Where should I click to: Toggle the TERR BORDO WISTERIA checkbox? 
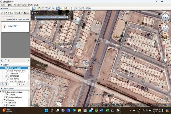click(x=6, y=70)
